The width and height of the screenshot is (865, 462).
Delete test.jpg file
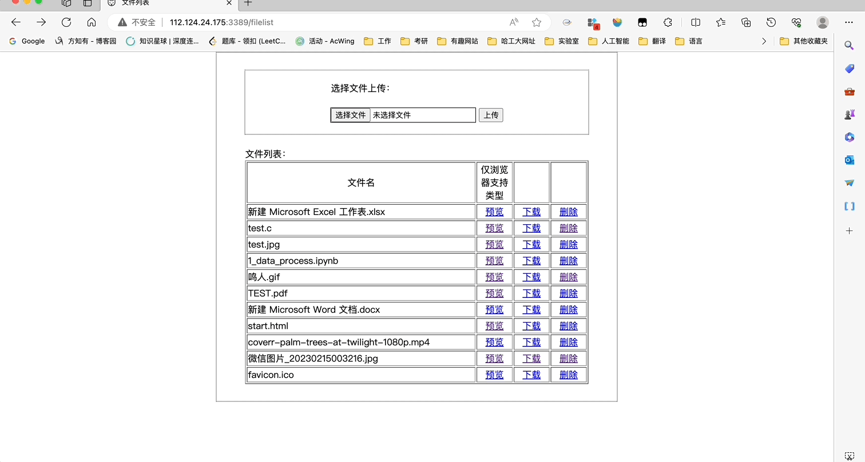click(x=569, y=244)
